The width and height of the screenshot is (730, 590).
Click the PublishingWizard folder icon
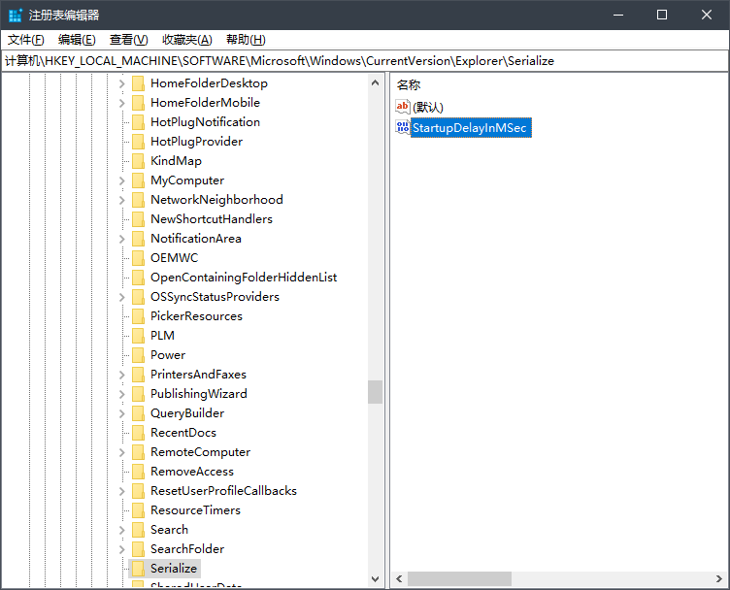coord(138,394)
